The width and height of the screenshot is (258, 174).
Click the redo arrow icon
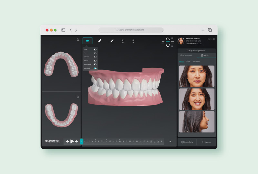tap(133, 41)
